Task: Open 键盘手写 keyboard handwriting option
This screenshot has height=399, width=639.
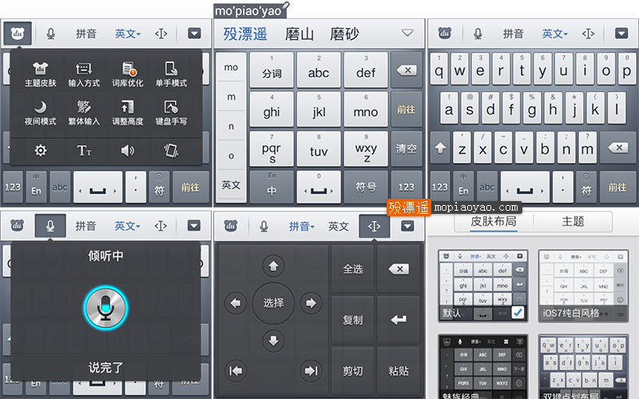Action: pos(171,113)
